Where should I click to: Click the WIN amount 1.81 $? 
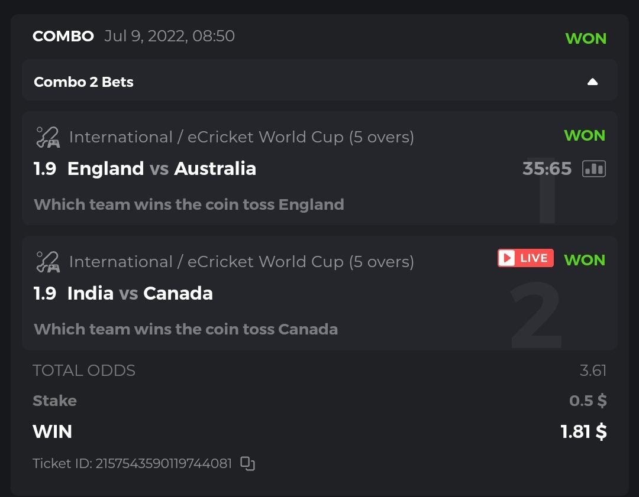tap(583, 432)
